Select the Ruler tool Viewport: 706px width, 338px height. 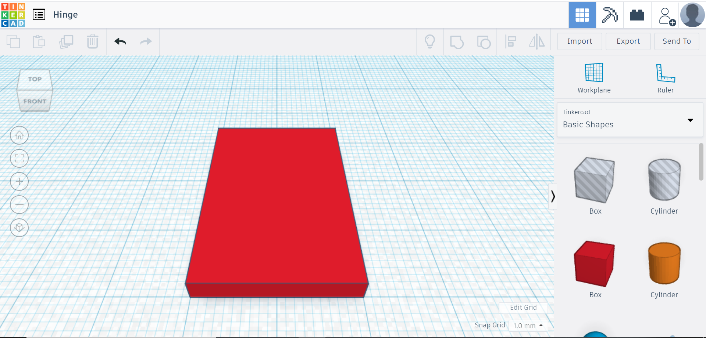pyautogui.click(x=666, y=77)
